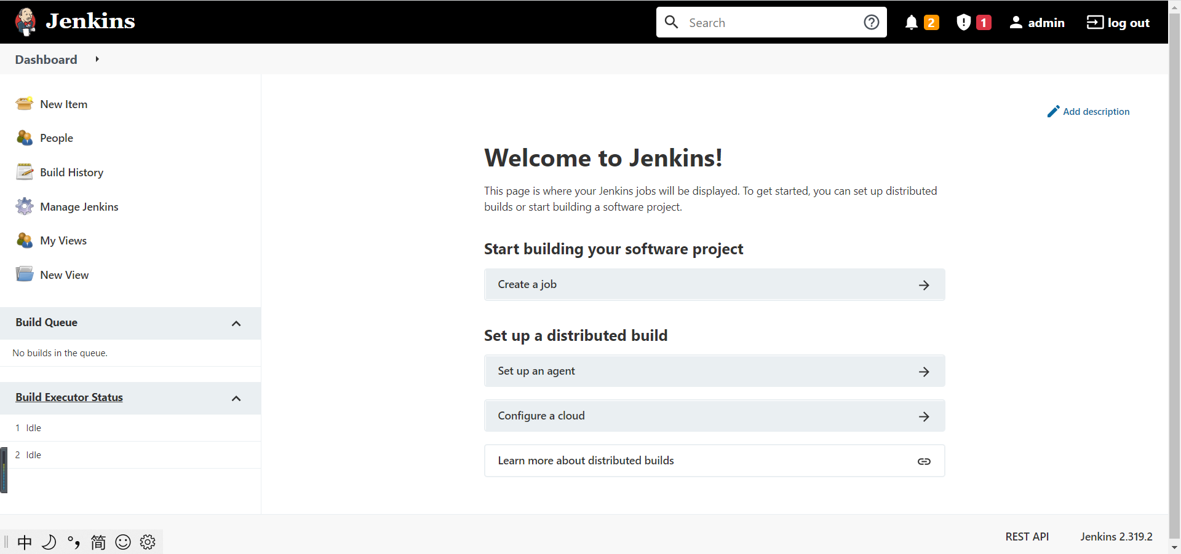Toggle IME punctuation mode icon
Viewport: 1181px width, 554px height.
74,542
